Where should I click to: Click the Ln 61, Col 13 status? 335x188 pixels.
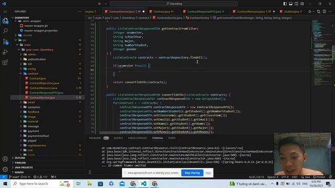256,177
